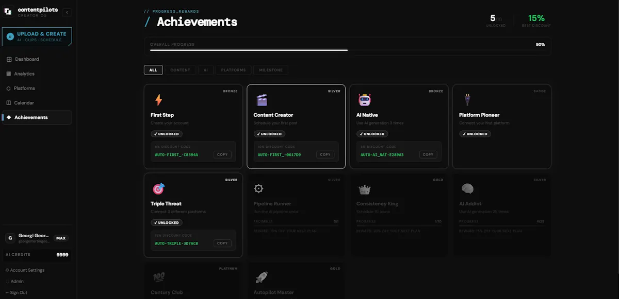
Task: Copy the AI Native discount code
Action: [428, 154]
